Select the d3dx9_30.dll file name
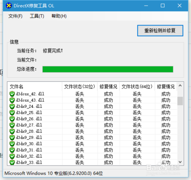This screenshot has width=191, height=180. 29,144
